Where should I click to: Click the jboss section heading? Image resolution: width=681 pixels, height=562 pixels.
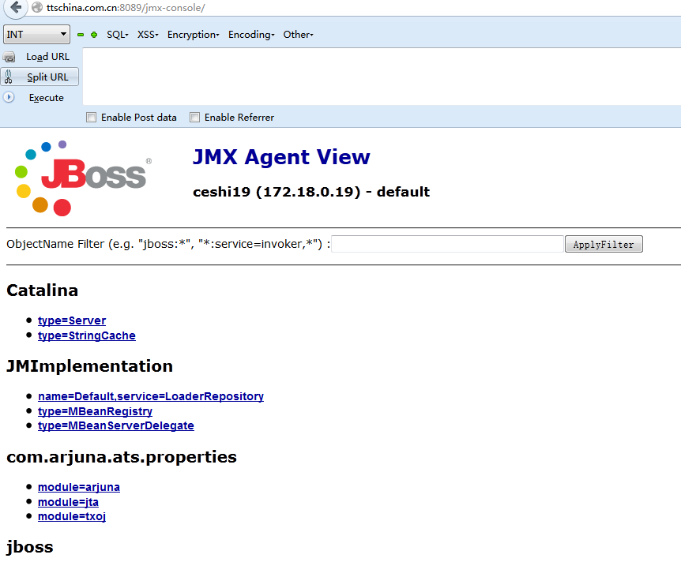pos(29,547)
